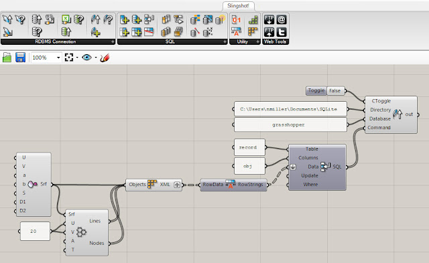Click the FTP upload icon
Viewport: 429px width, 263px height.
269,32
